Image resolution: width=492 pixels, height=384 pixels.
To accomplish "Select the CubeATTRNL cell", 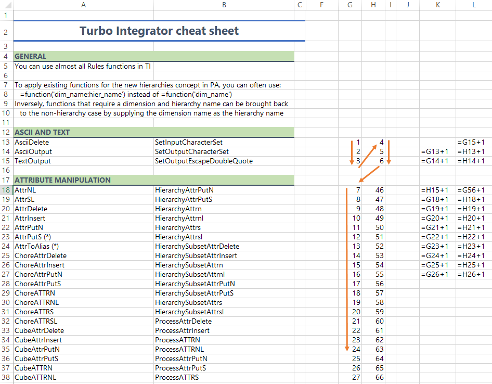I will click(x=83, y=377).
